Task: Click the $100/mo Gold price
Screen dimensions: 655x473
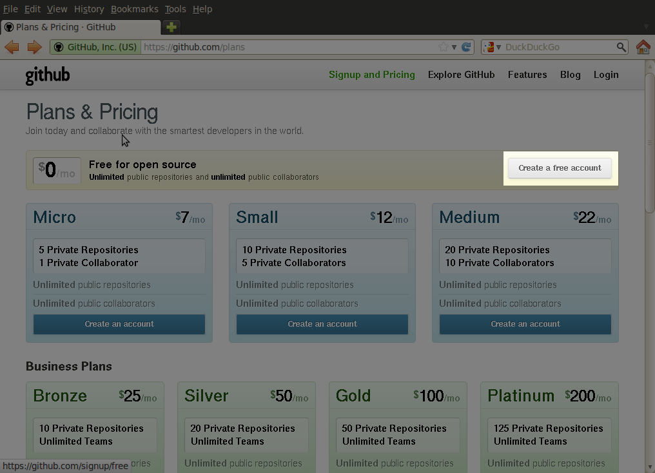Action: tap(436, 396)
